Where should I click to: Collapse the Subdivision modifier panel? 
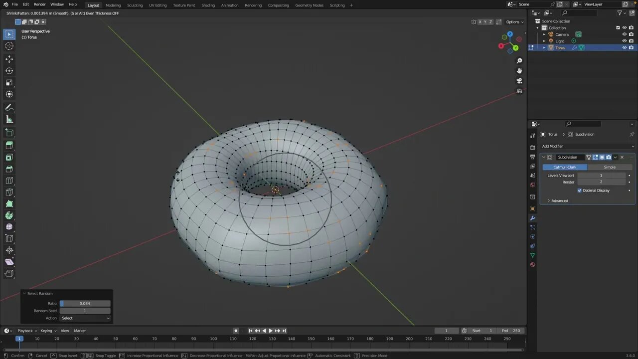click(x=544, y=157)
